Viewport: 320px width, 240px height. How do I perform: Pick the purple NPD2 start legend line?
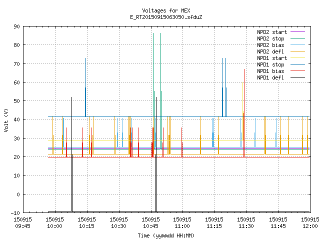(x=297, y=32)
